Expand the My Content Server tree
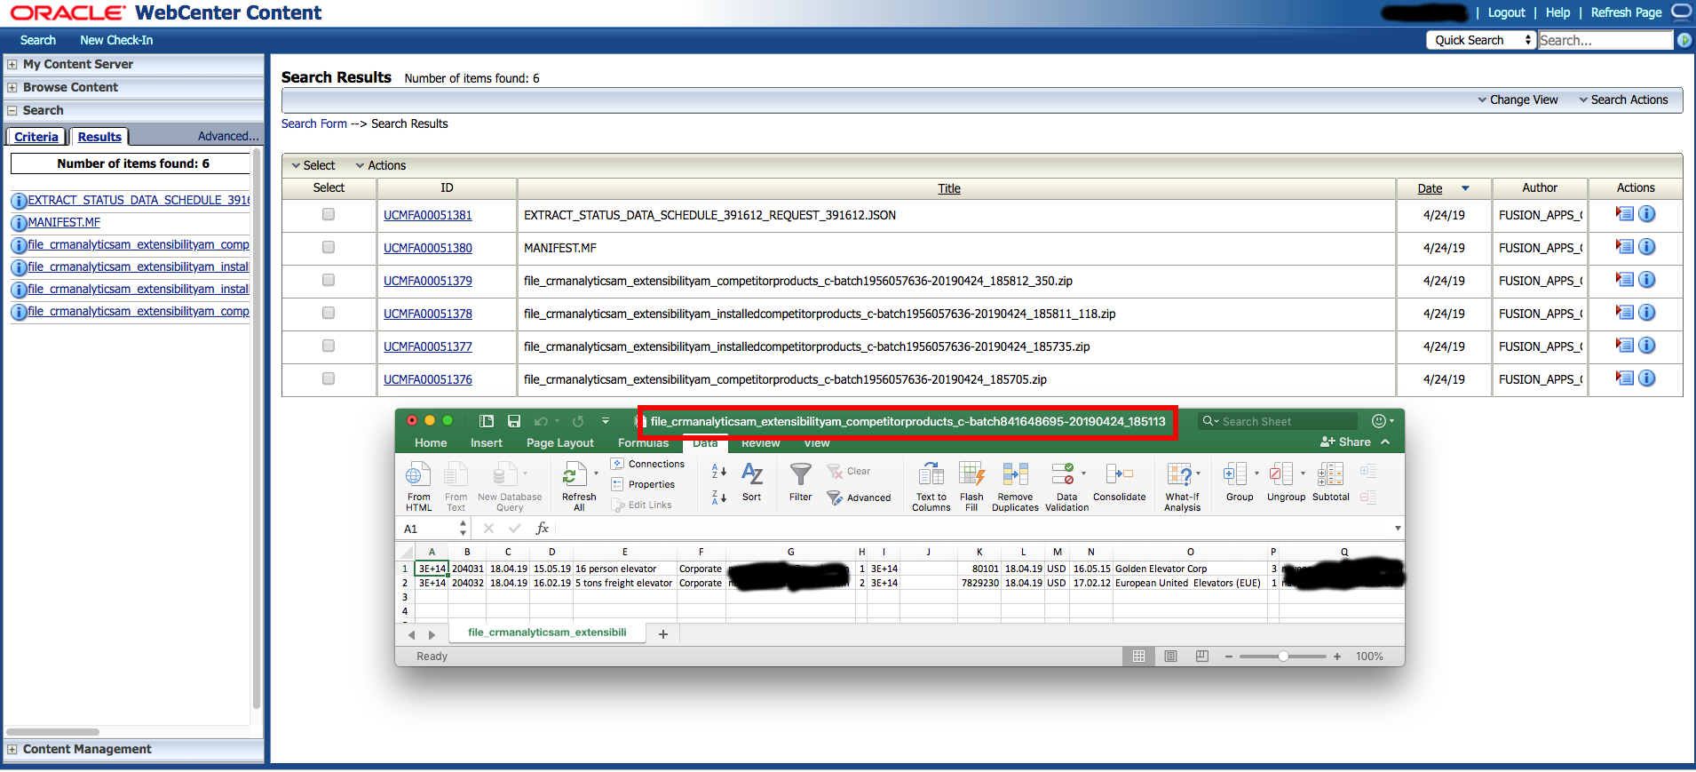 click(12, 64)
